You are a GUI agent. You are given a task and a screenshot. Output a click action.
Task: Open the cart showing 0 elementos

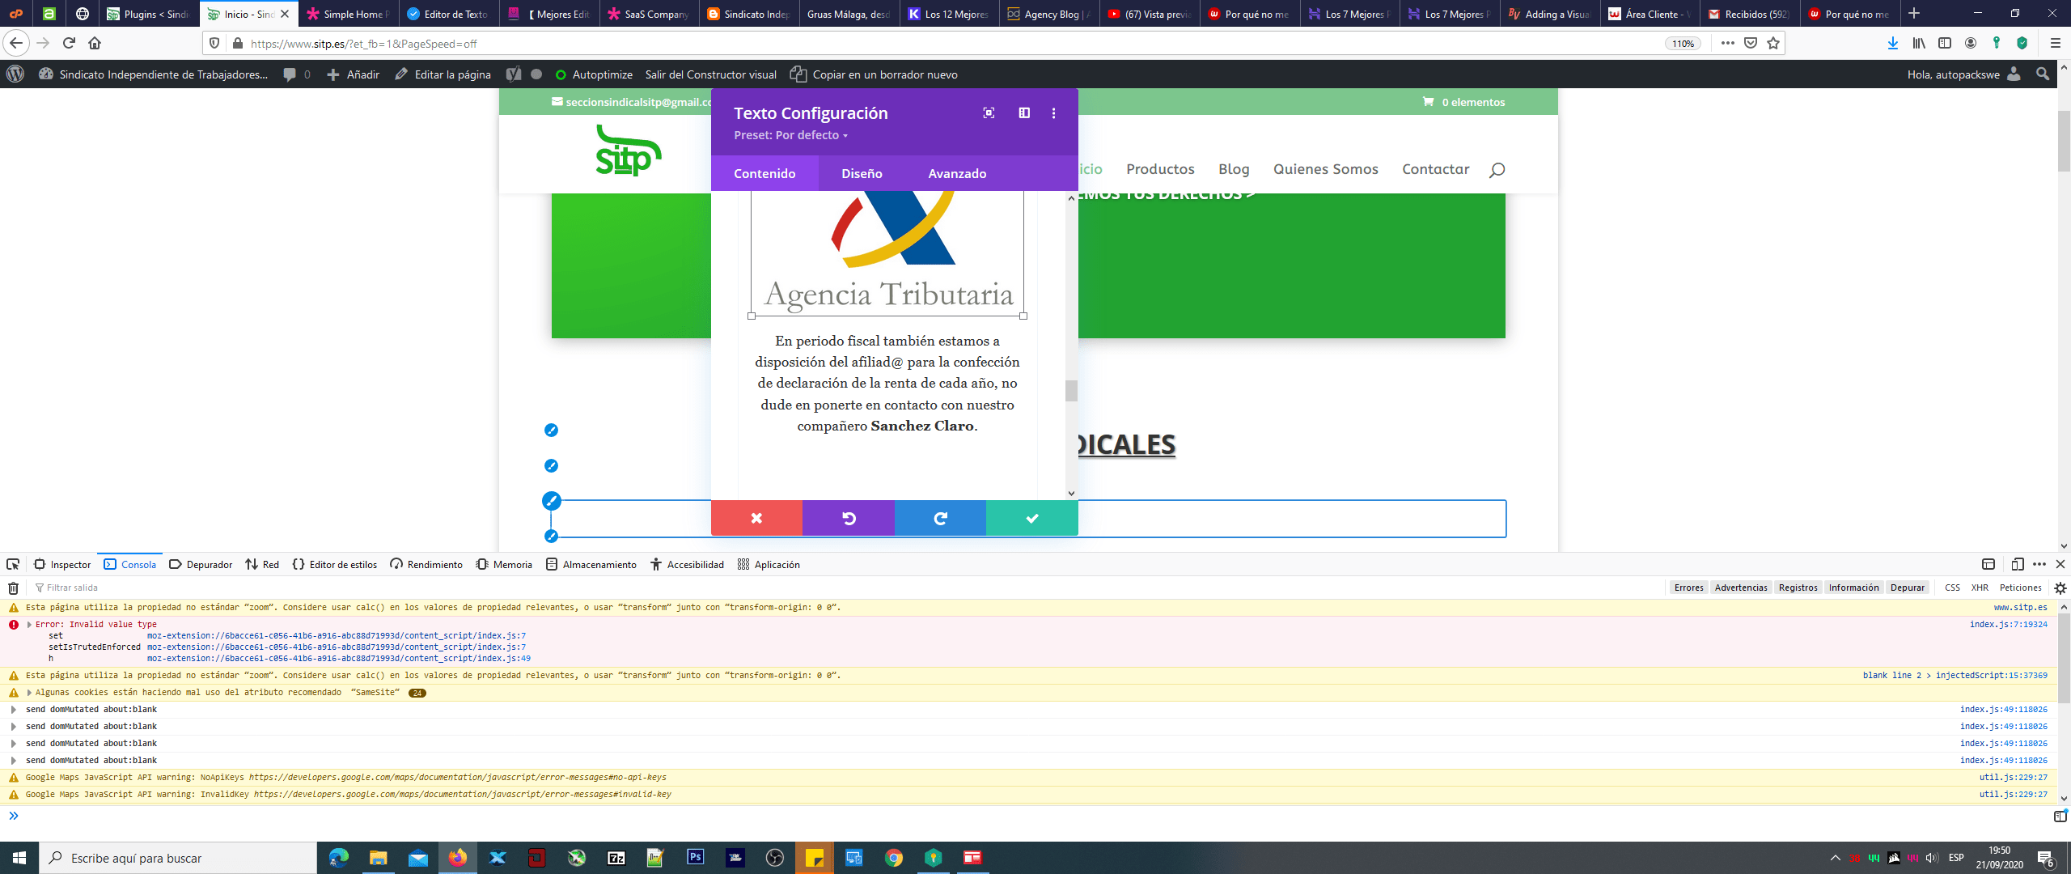point(1463,102)
